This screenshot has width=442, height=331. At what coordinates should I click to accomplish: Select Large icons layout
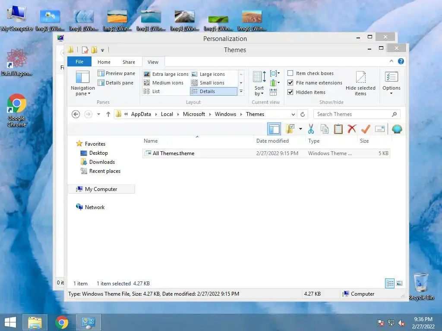click(x=208, y=74)
